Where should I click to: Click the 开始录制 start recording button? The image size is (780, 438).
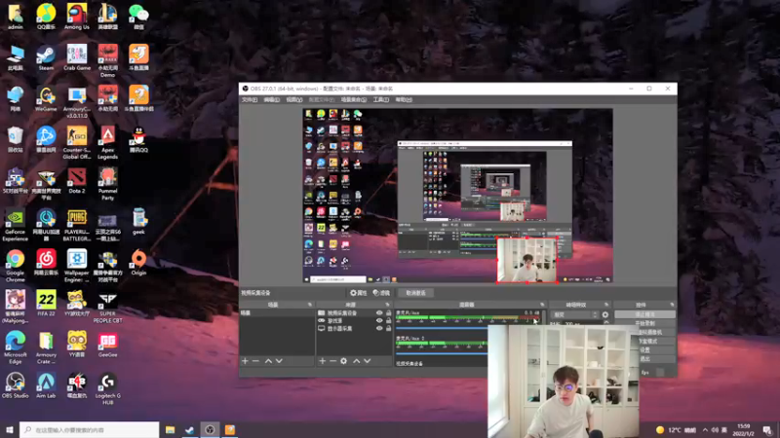click(x=644, y=323)
